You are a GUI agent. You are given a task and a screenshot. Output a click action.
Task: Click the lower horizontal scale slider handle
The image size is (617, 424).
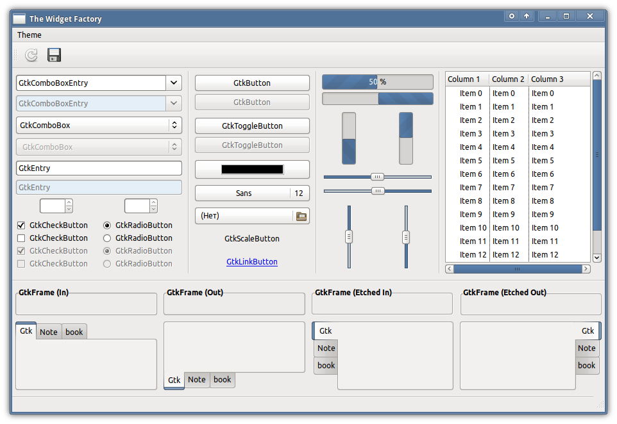click(x=378, y=191)
